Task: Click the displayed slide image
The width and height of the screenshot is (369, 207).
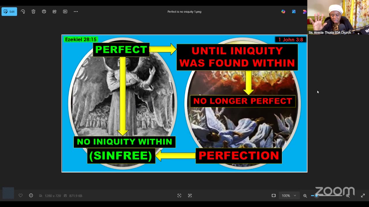Action: [x=184, y=103]
